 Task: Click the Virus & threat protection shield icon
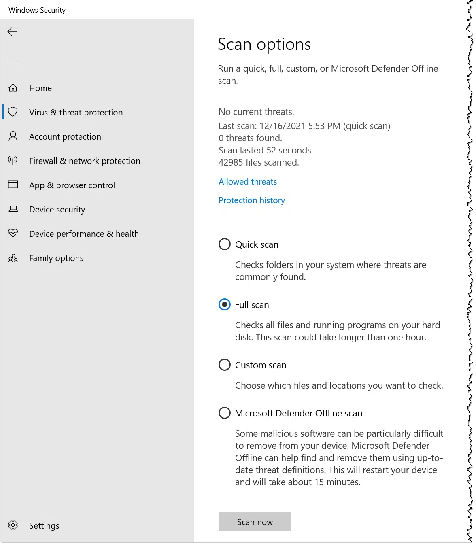pyautogui.click(x=13, y=112)
